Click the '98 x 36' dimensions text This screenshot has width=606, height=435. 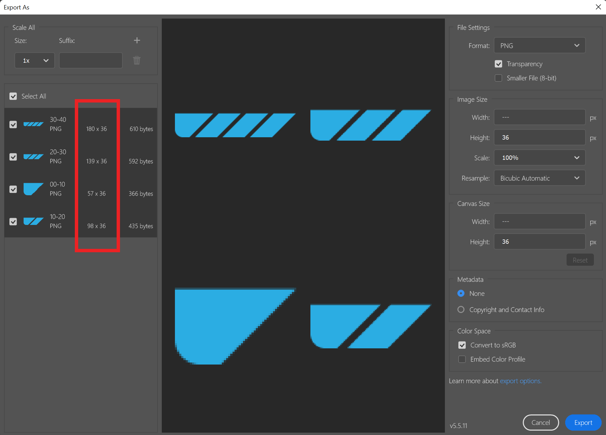point(96,226)
